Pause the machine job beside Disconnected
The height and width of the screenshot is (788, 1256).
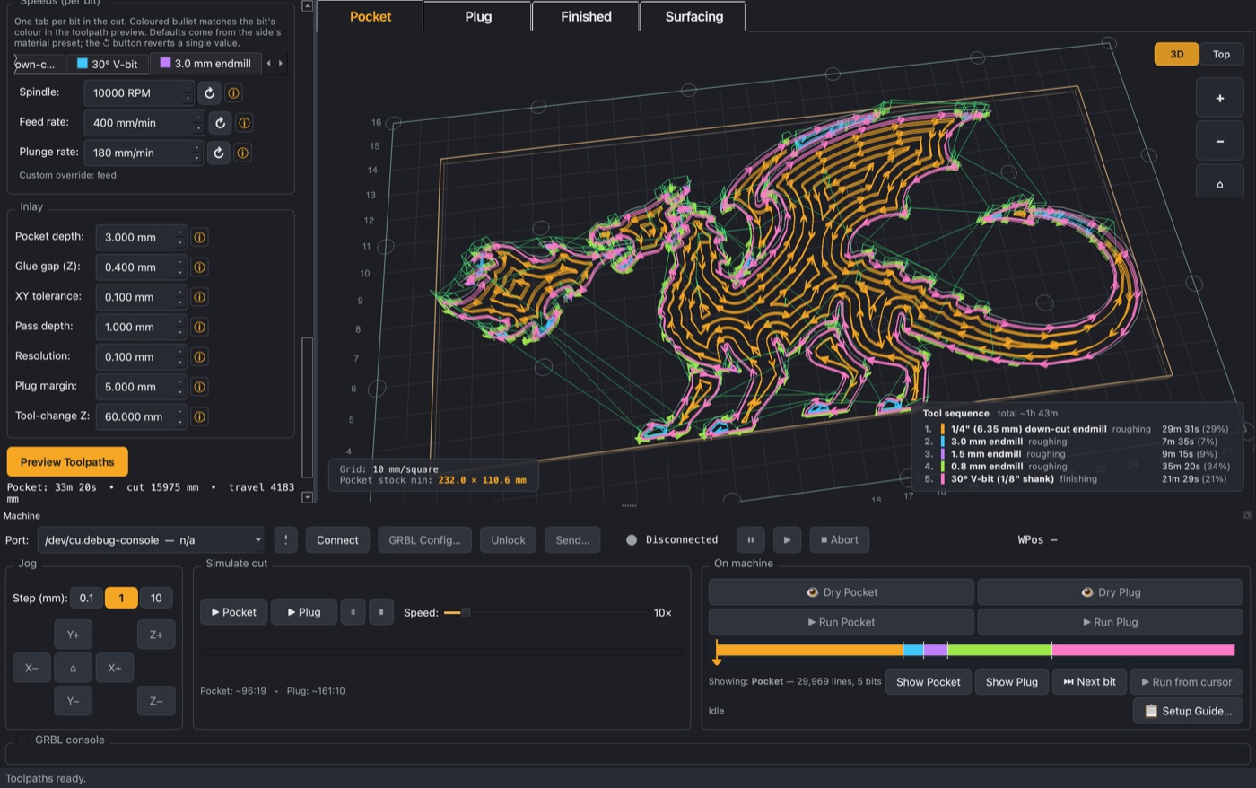tap(751, 540)
